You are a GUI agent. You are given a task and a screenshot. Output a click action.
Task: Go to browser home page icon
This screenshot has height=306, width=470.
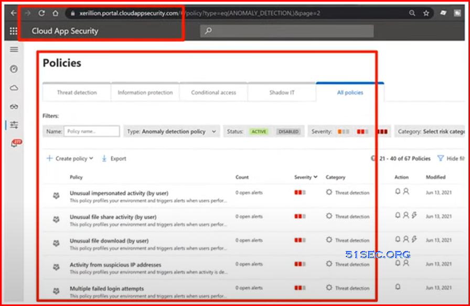tap(56, 13)
